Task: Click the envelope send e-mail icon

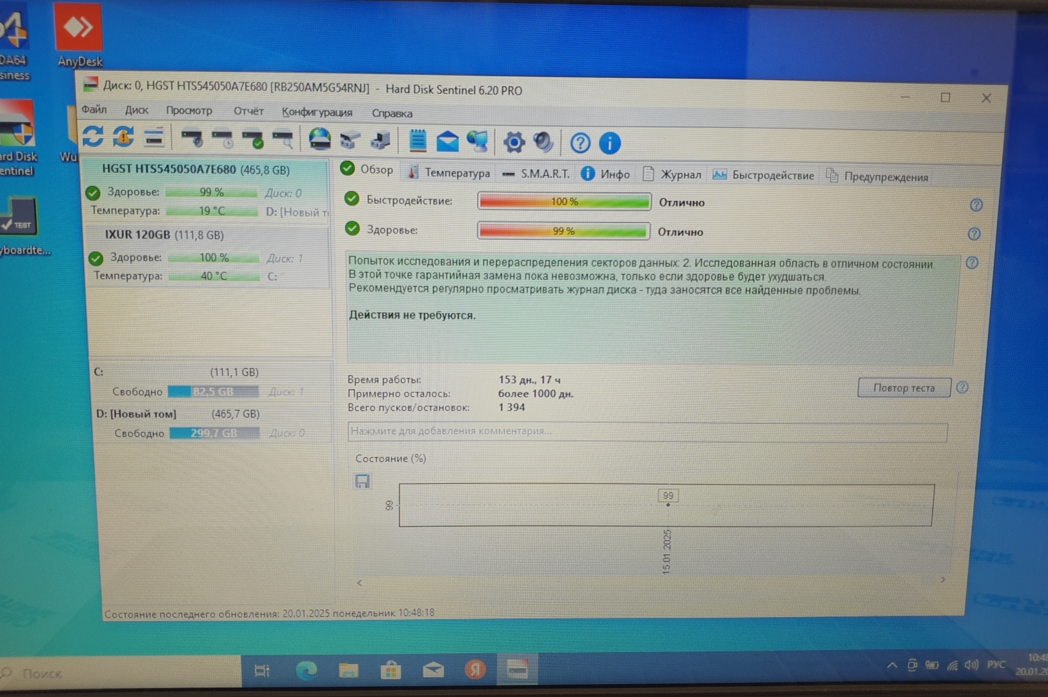Action: 447,141
